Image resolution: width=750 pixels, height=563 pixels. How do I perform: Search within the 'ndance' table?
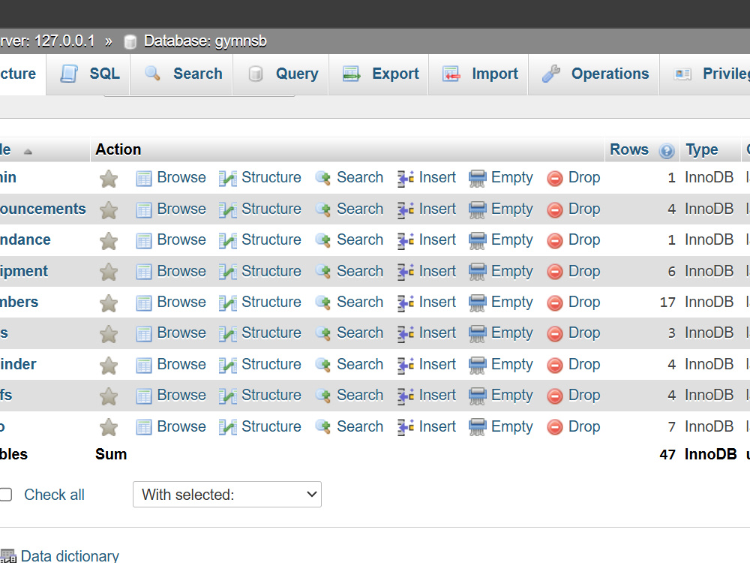pos(360,240)
